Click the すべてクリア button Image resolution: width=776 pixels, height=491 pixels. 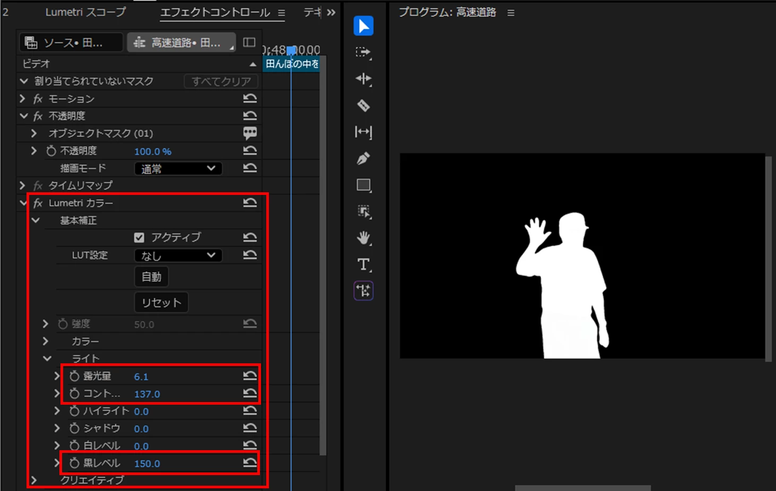pos(221,81)
